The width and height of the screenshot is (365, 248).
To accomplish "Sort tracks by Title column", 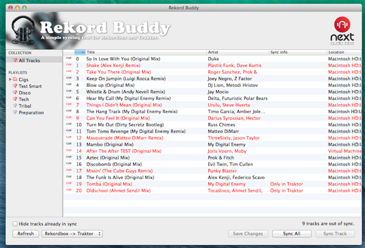I will click(146, 52).
